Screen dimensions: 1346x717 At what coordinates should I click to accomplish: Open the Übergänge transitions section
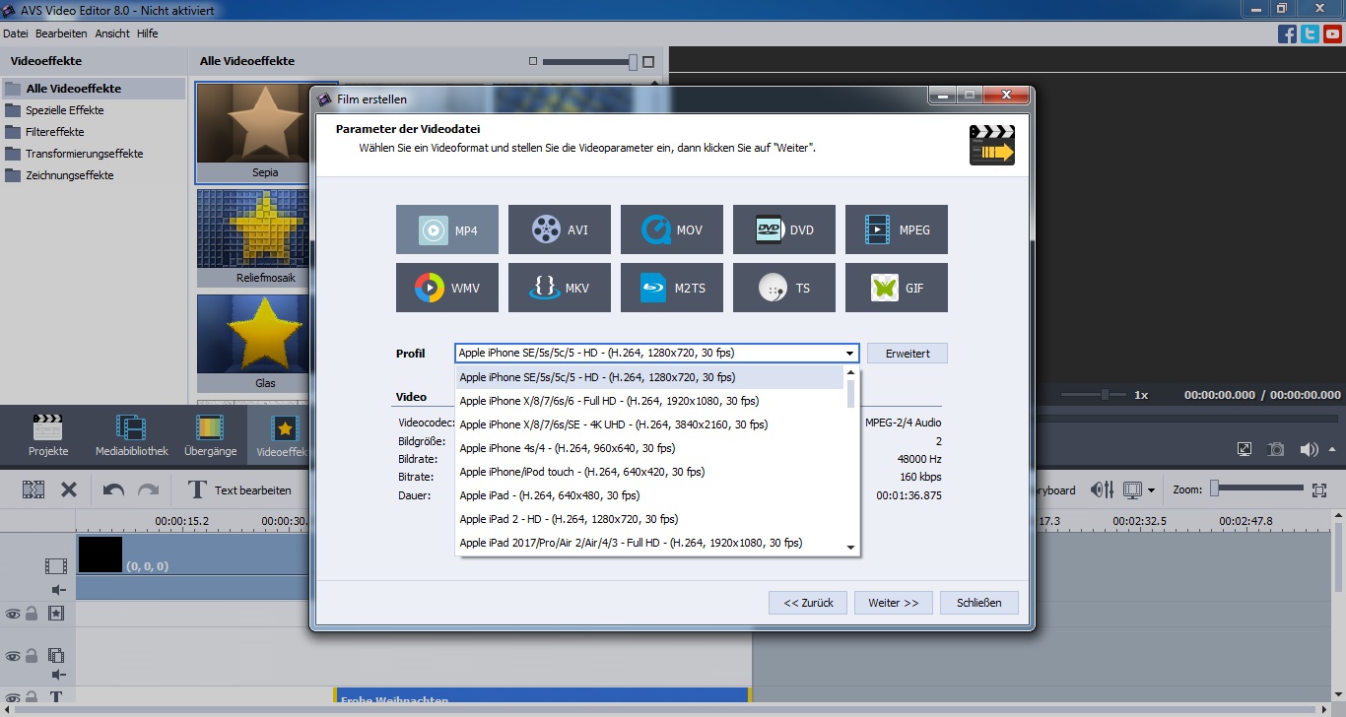point(210,435)
